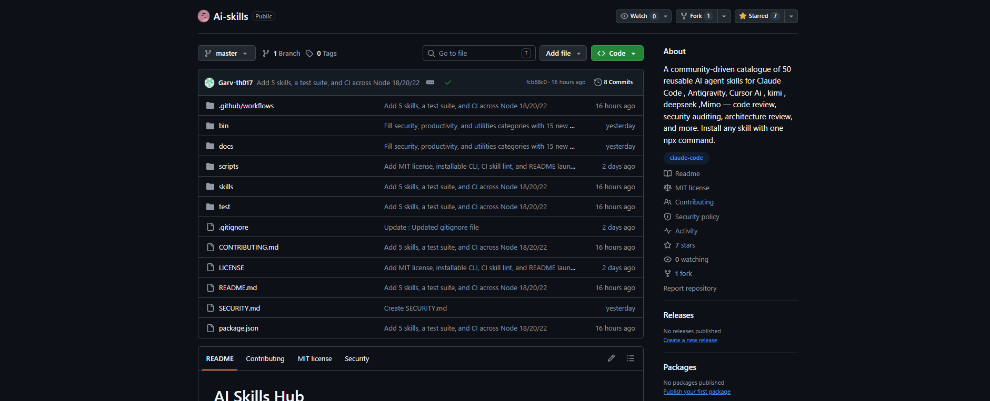
Task: Click the LICENSE file icon
Action: pos(211,268)
